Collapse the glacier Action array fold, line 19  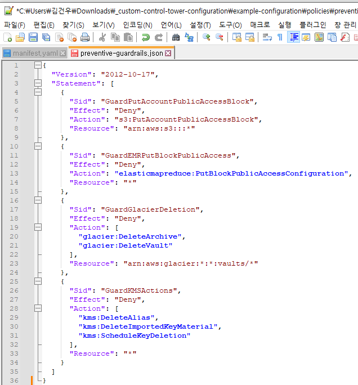(x=38, y=227)
